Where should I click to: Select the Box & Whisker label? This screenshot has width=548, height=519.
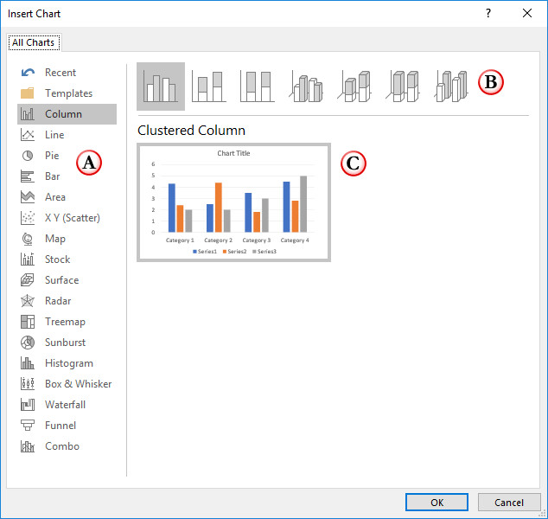(79, 384)
